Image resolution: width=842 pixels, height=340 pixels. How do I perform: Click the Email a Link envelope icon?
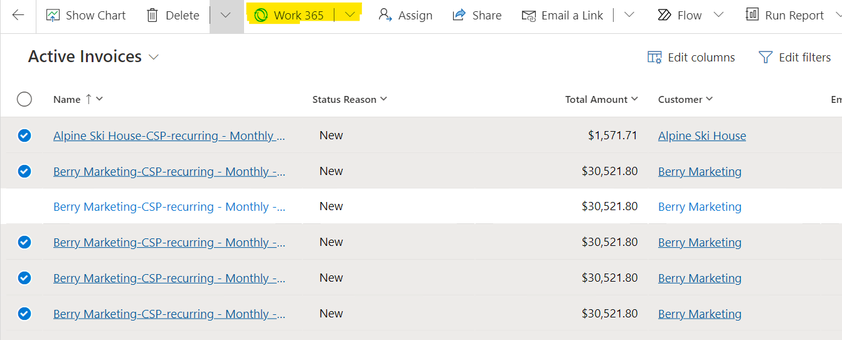tap(529, 15)
